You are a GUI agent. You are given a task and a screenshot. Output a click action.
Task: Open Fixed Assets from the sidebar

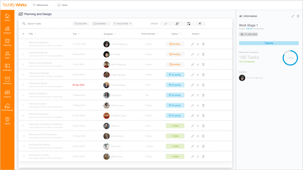tap(7, 107)
